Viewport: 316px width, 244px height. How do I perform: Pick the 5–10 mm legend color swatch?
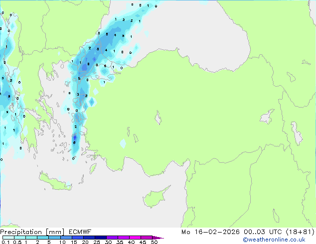point(54,238)
